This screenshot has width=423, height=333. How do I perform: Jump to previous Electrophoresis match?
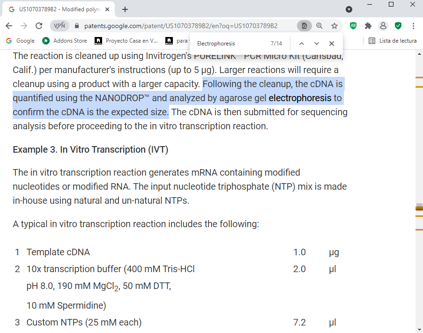click(x=302, y=44)
